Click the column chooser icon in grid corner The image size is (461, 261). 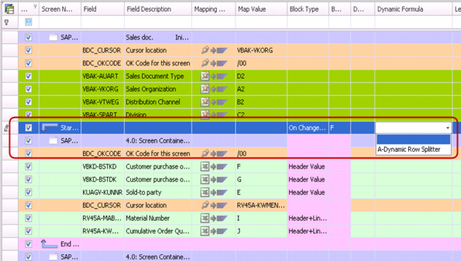tap(9, 9)
